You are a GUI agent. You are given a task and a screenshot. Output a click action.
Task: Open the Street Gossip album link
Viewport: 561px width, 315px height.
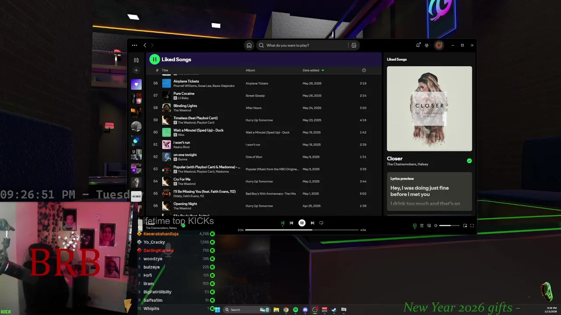(x=255, y=95)
